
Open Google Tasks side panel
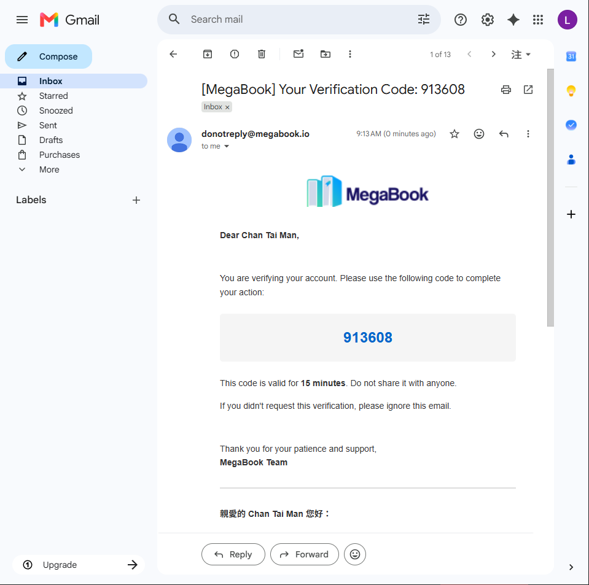point(571,125)
